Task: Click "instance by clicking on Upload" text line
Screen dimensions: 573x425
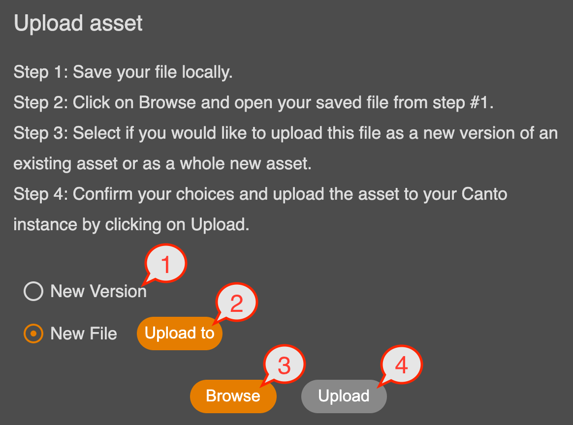Action: coord(131,224)
